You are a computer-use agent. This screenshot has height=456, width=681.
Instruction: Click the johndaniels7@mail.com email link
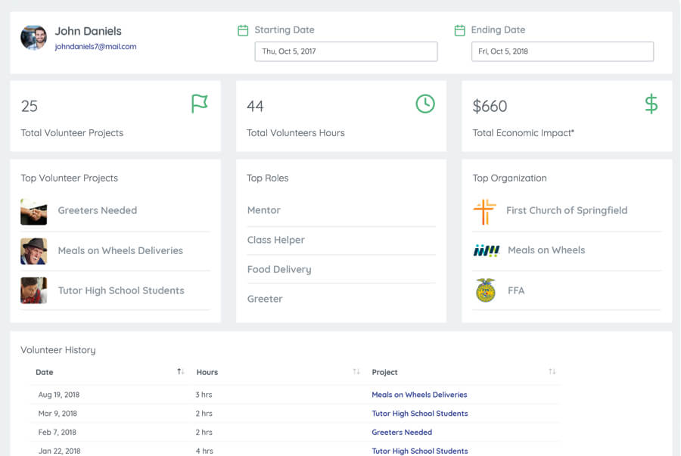click(x=95, y=46)
